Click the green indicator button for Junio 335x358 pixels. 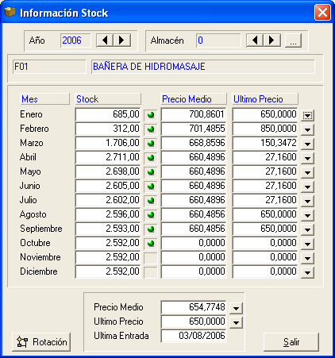pos(151,187)
